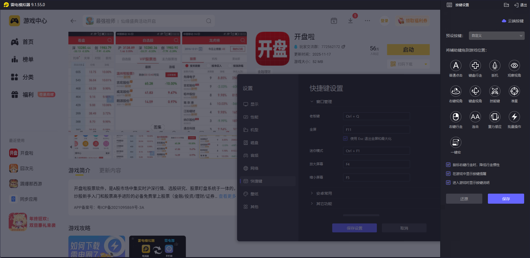The width and height of the screenshot is (530, 258).
Task: Select the 右键视角 key icon
Action: 456,91
